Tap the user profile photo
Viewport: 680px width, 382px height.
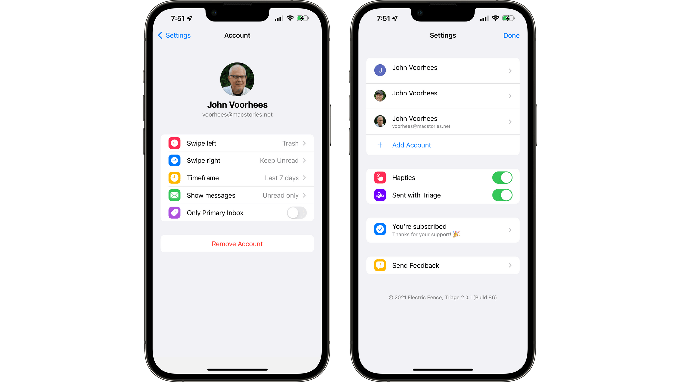click(x=237, y=79)
